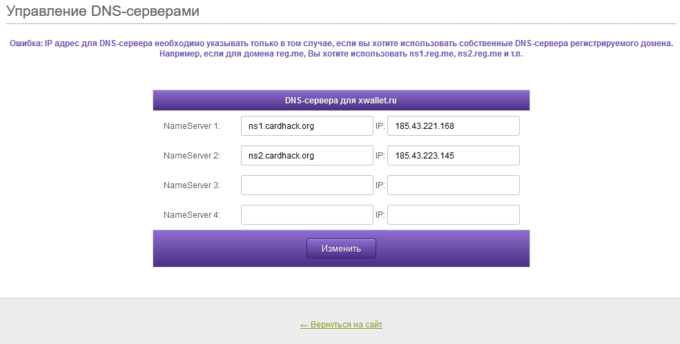
Task: Follow the Вернуться на сайт link
Action: pos(341,325)
